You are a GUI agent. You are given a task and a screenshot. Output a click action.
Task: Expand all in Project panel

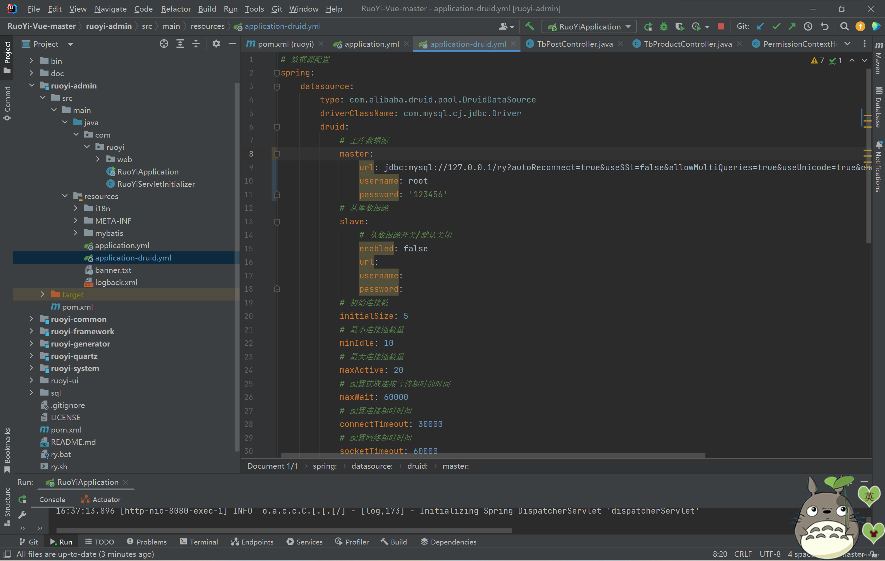[x=180, y=44]
